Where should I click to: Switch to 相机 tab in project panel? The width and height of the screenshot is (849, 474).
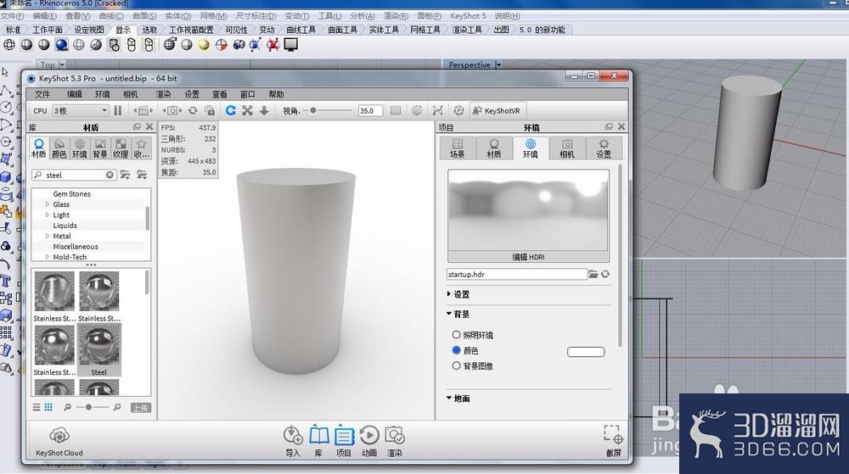click(x=567, y=148)
